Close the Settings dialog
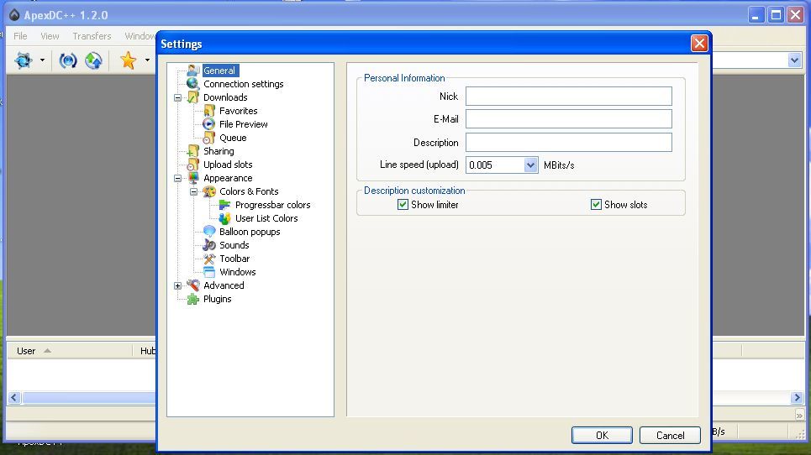The height and width of the screenshot is (455, 811). [699, 44]
